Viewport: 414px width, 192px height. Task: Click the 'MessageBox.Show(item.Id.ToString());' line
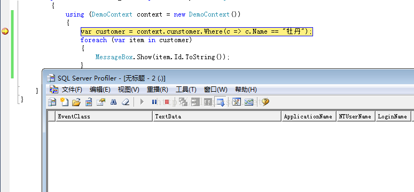tap(162, 57)
